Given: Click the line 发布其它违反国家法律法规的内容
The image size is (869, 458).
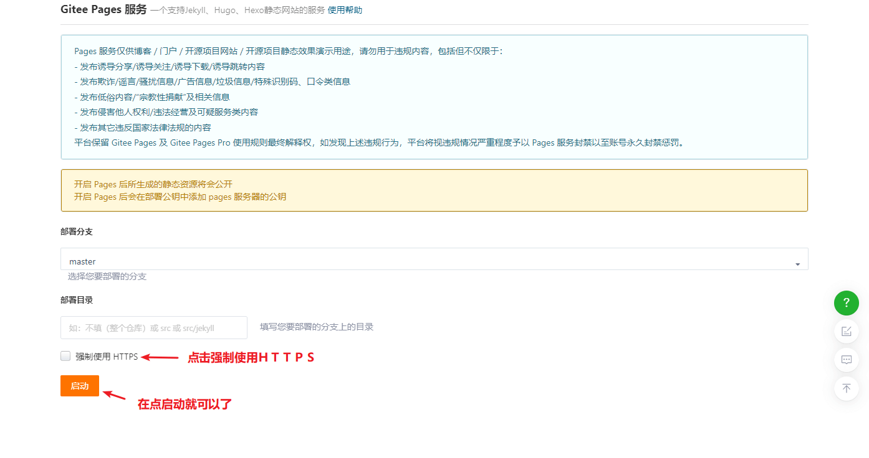Looking at the screenshot, I should 143,128.
